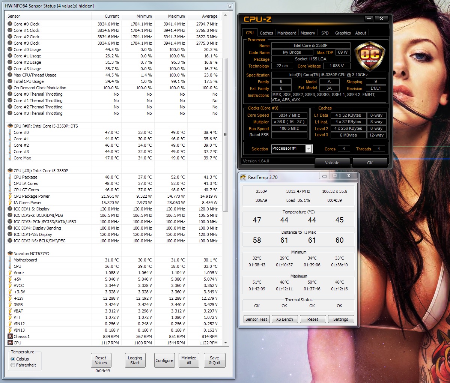Click the RealTemp title bar app icon
This screenshot has height=383, width=450.
pos(243,177)
